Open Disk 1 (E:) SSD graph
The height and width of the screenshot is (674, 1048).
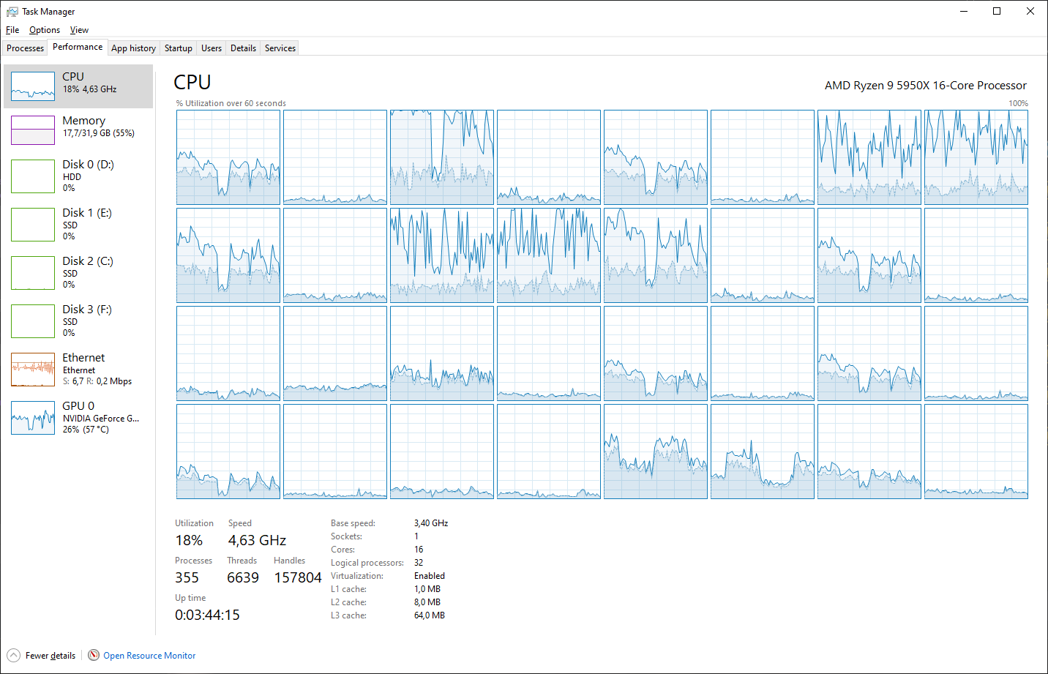pyautogui.click(x=33, y=225)
